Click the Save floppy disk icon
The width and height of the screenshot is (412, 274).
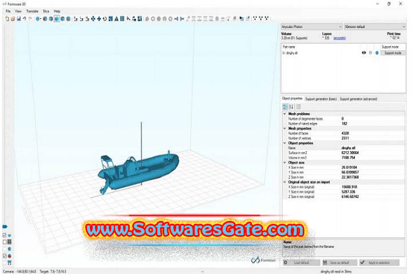tap(19, 19)
